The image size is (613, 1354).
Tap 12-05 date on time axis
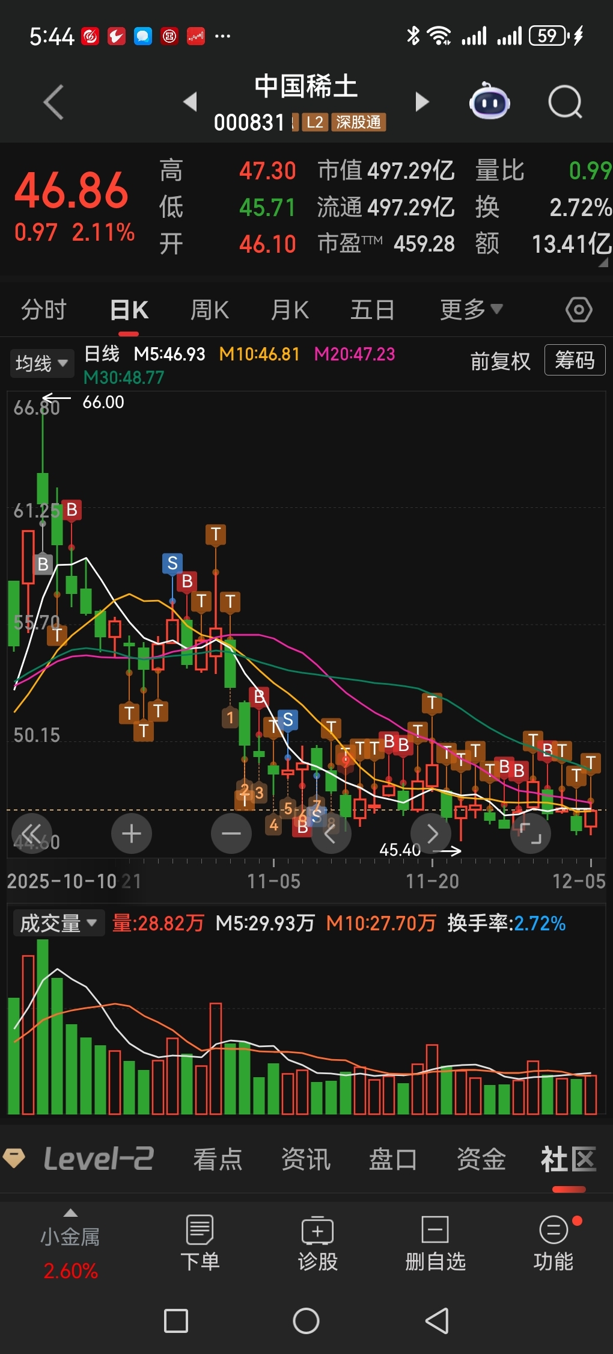coord(579,882)
